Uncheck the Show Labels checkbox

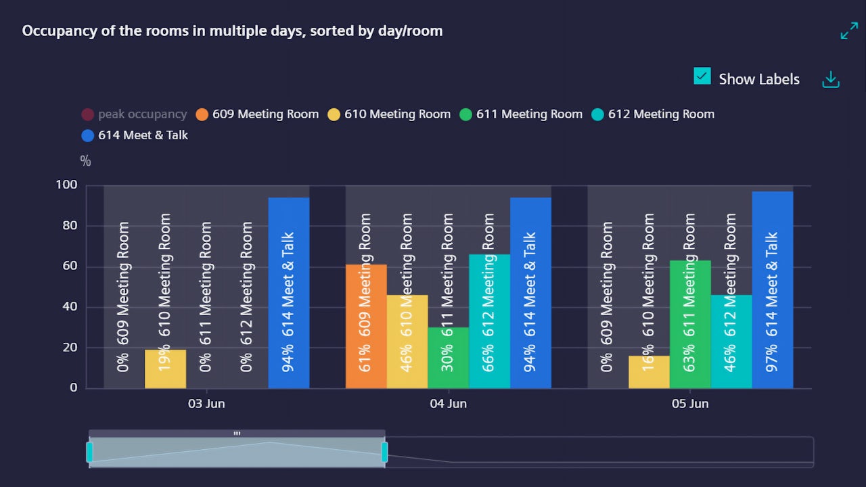click(x=702, y=76)
